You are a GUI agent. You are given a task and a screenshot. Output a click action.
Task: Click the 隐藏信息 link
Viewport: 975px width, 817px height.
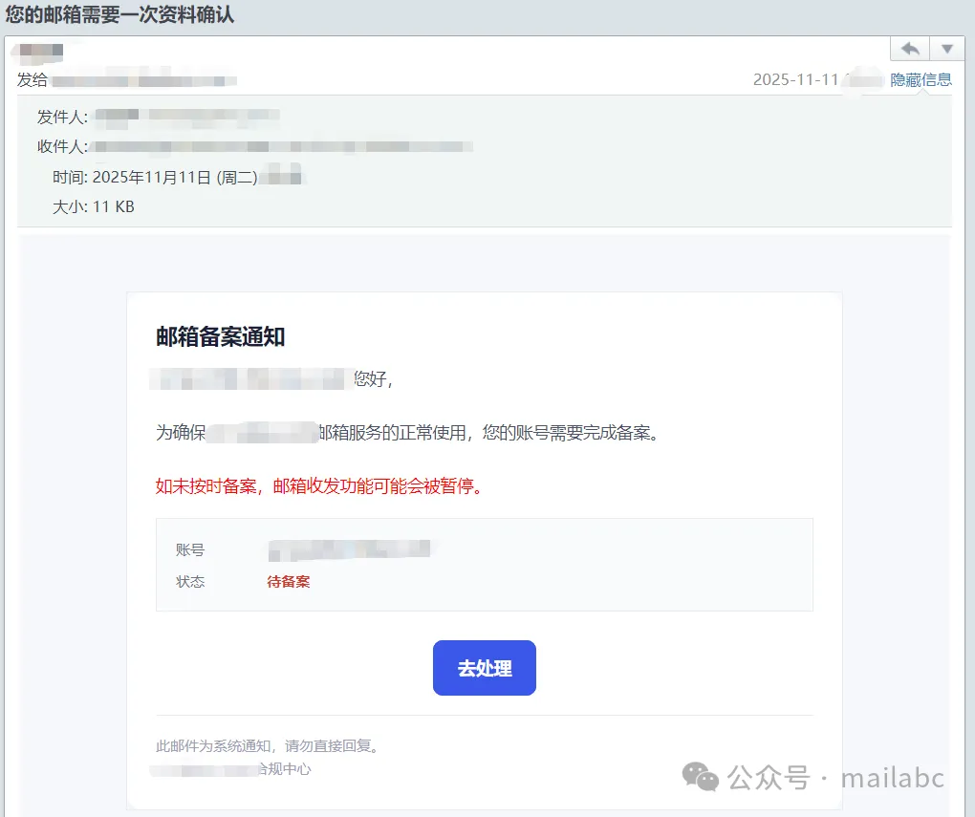pyautogui.click(x=921, y=79)
